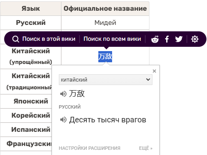This screenshot has height=155, width=207.
Task: Click the Русский row header
Action: 31,23
